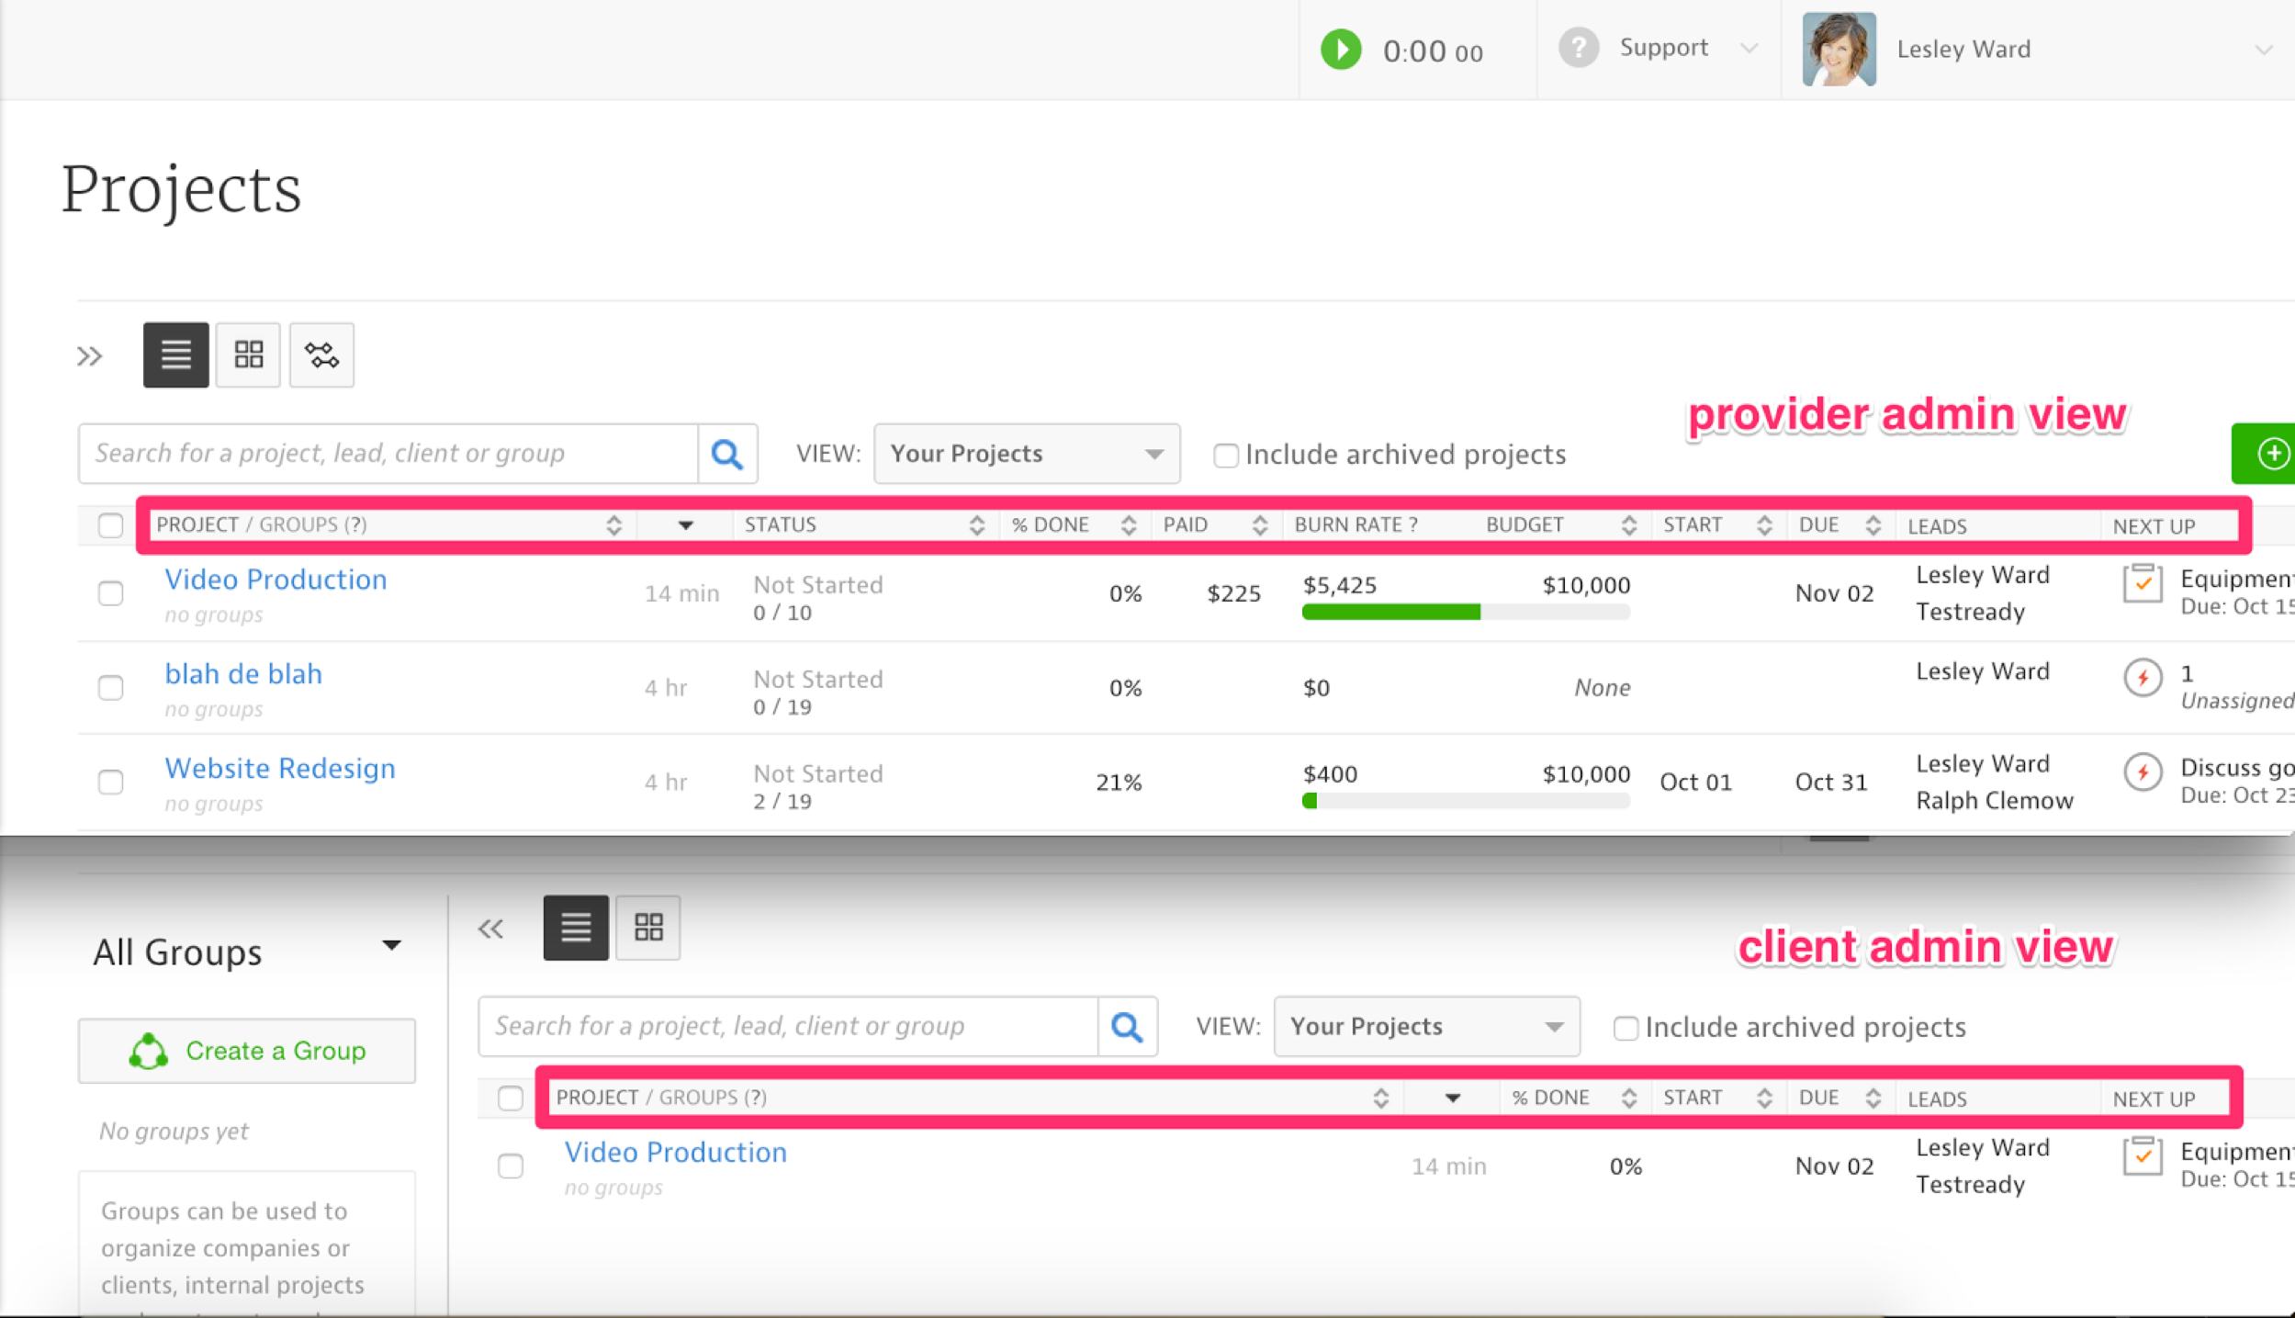
Task: Start the timer with the green play icon
Action: (1340, 50)
